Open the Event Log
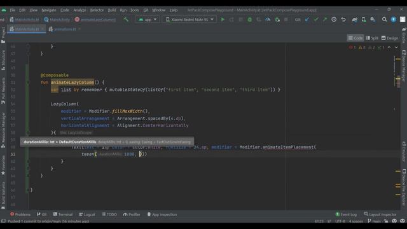 (346, 214)
